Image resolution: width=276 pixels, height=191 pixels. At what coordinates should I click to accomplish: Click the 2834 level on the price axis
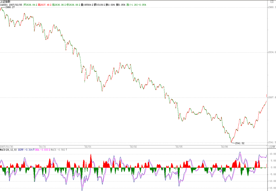[x=272, y=52]
